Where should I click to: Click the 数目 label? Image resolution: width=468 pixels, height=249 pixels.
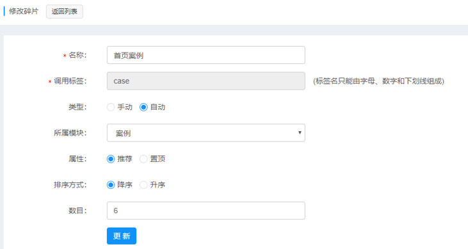click(77, 211)
